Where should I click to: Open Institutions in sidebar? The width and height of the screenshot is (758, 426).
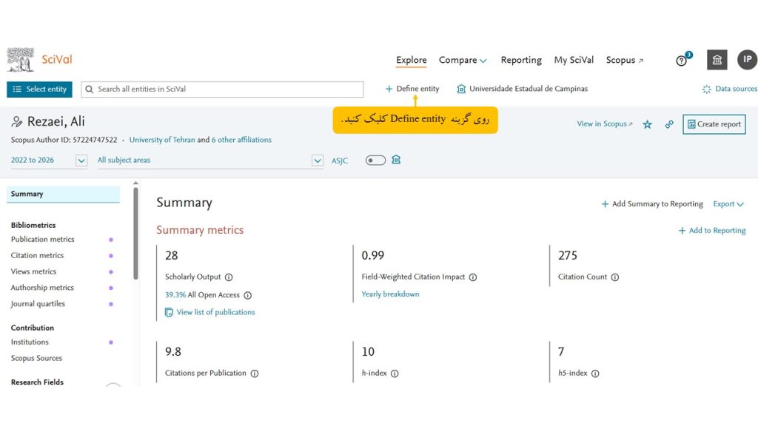tap(30, 342)
